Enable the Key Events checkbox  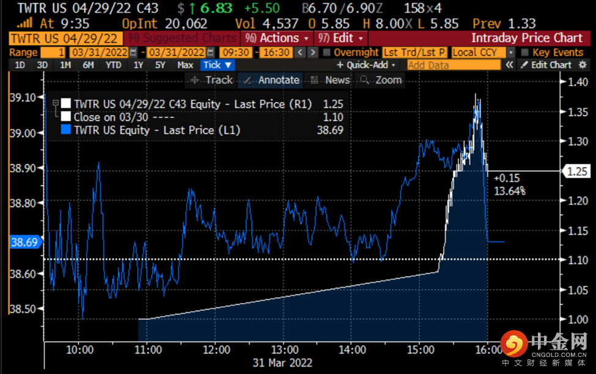(x=525, y=53)
